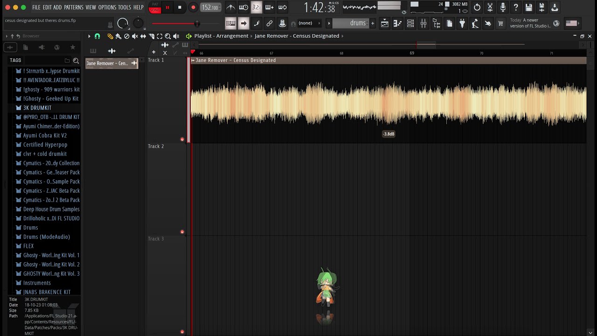Toggle Track 2 mute LED

(x=182, y=232)
